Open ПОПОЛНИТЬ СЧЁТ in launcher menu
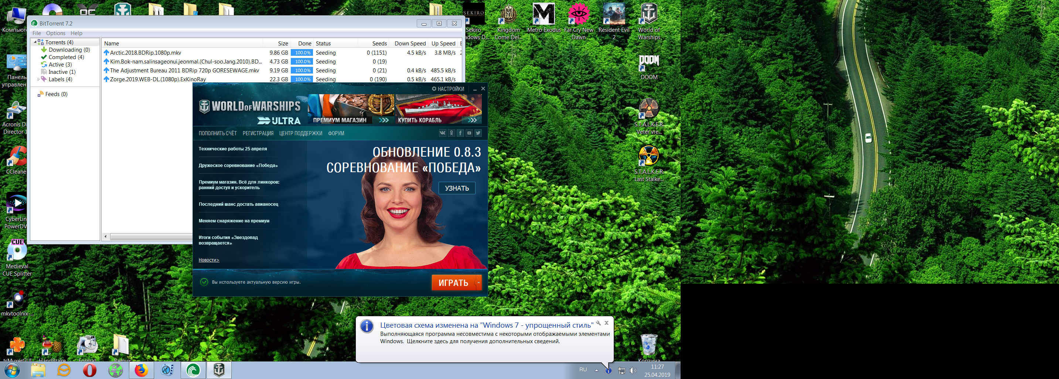Image resolution: width=1059 pixels, height=379 pixels. point(218,133)
